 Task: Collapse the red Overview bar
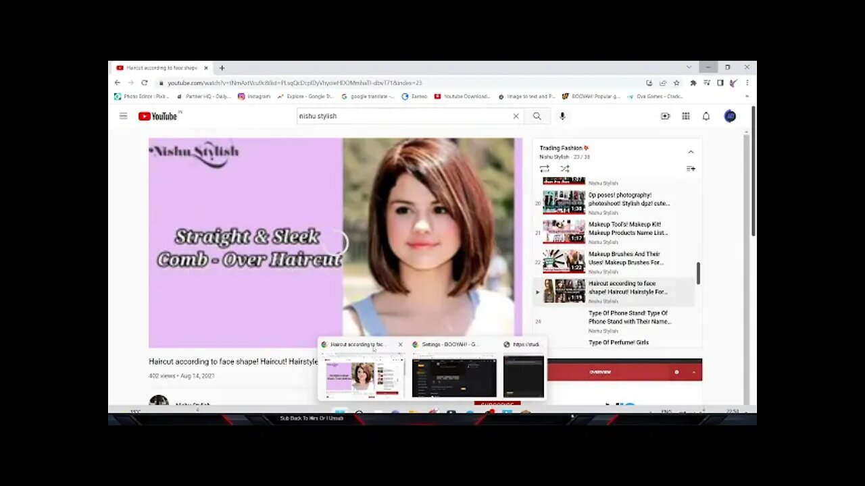(693, 372)
